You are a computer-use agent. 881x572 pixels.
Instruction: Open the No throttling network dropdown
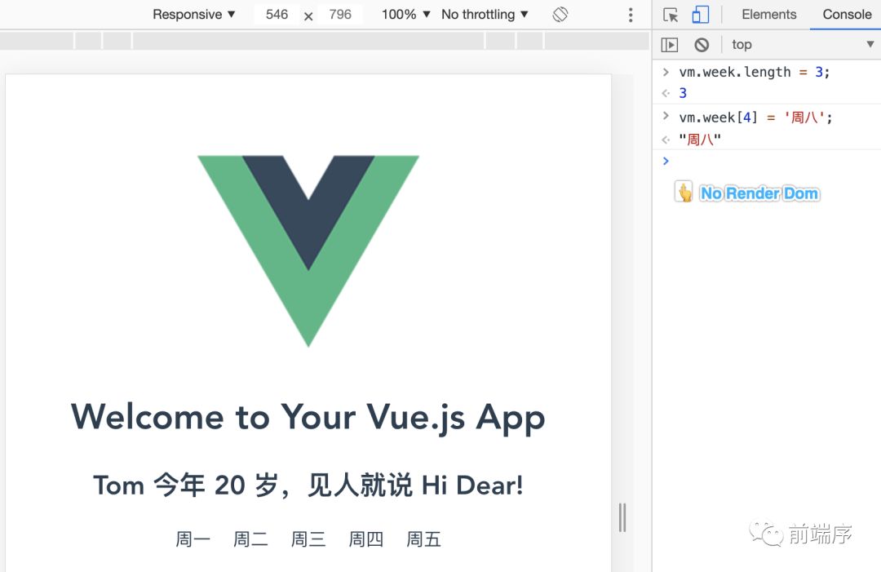click(x=484, y=14)
